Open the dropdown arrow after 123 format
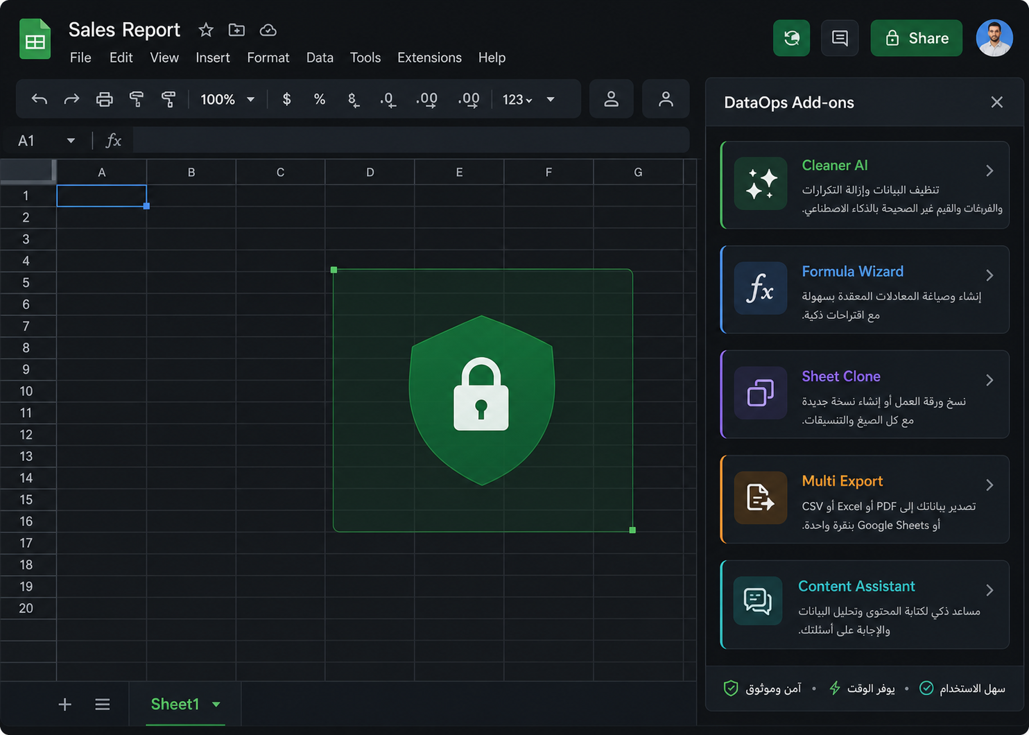 pyautogui.click(x=551, y=99)
